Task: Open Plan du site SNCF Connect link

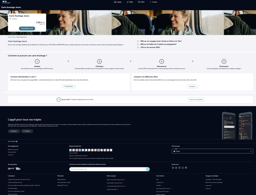Action: click(x=162, y=191)
